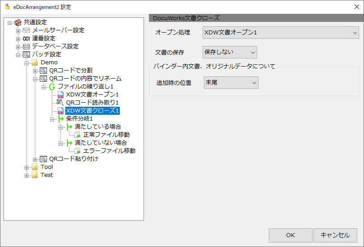Click the database settings cylinder icon
The height and width of the screenshot is (247, 364).
[x=26, y=46]
